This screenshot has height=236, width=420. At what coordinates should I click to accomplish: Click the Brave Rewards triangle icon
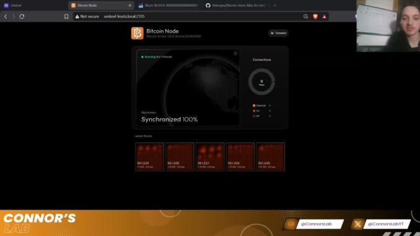coord(325,17)
